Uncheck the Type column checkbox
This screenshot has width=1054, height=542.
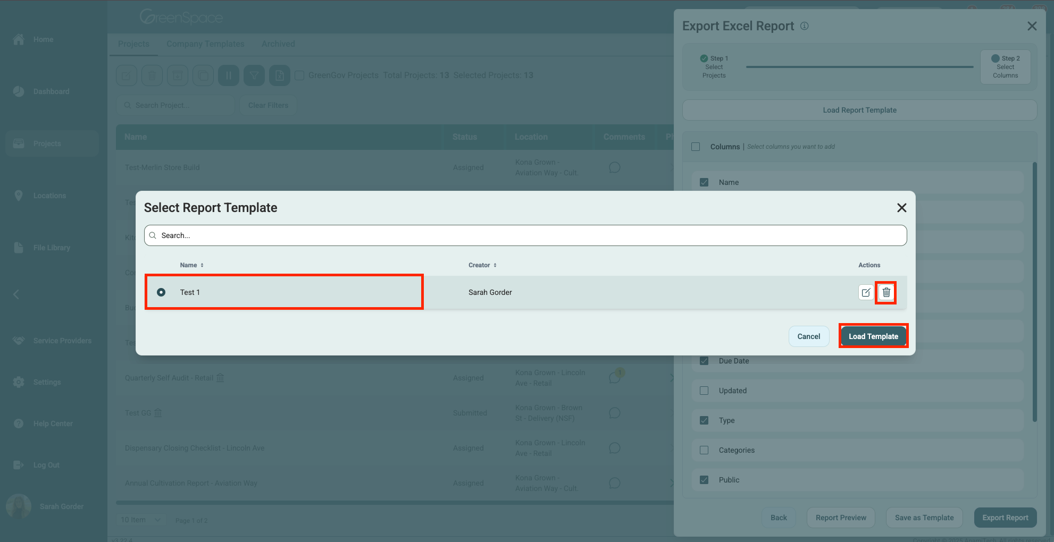(x=704, y=420)
